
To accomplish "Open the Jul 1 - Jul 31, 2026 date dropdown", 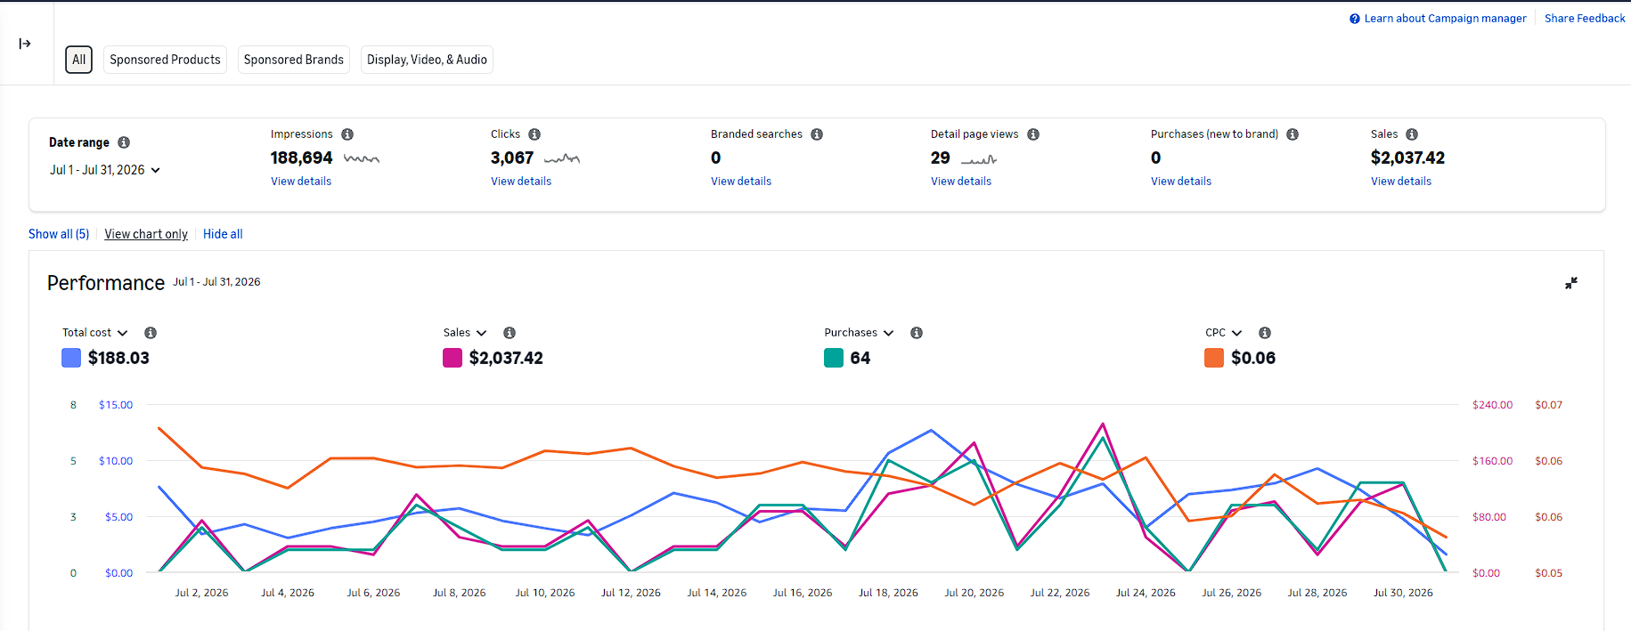I will 105,170.
